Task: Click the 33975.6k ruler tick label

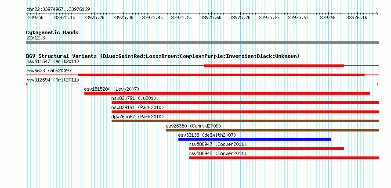Action: coord(211,18)
